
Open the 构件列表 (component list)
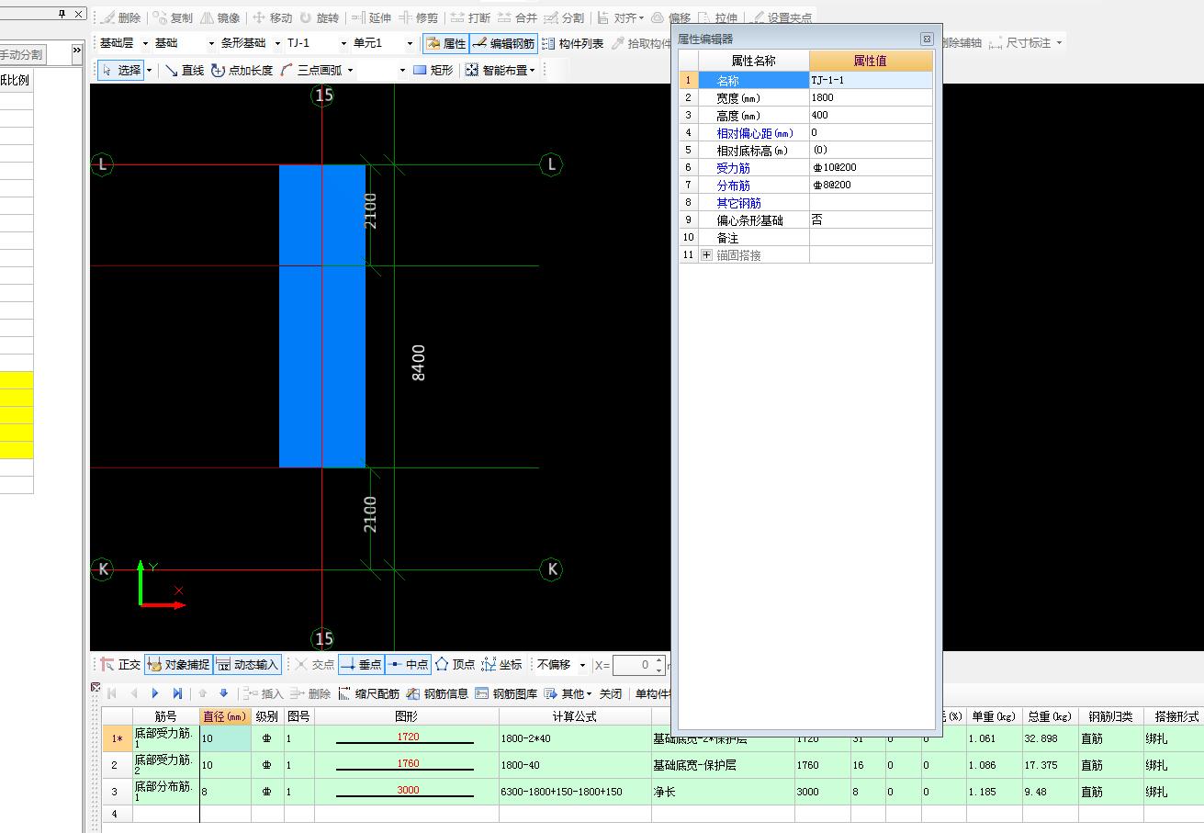click(572, 43)
